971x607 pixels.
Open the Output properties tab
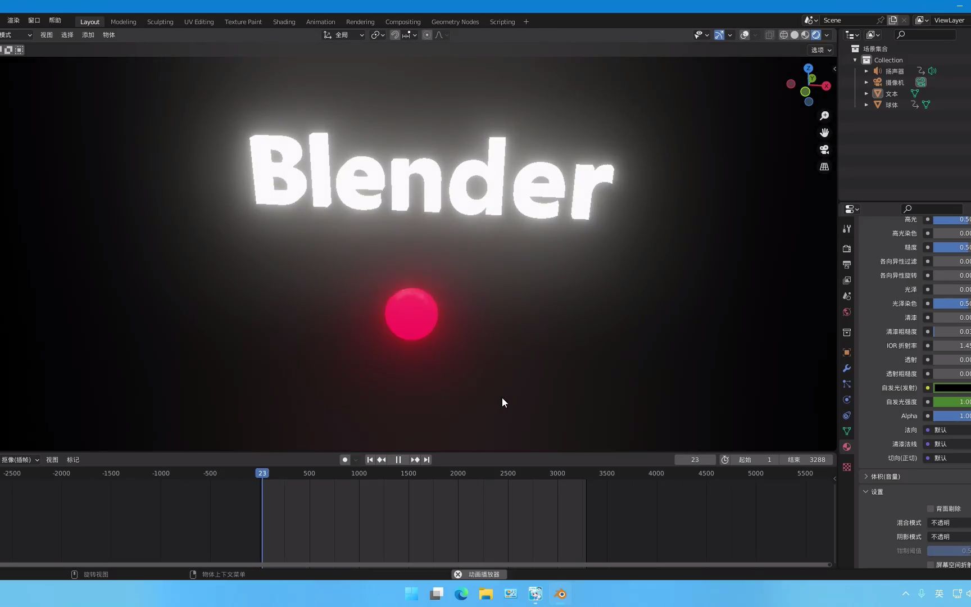(x=847, y=264)
